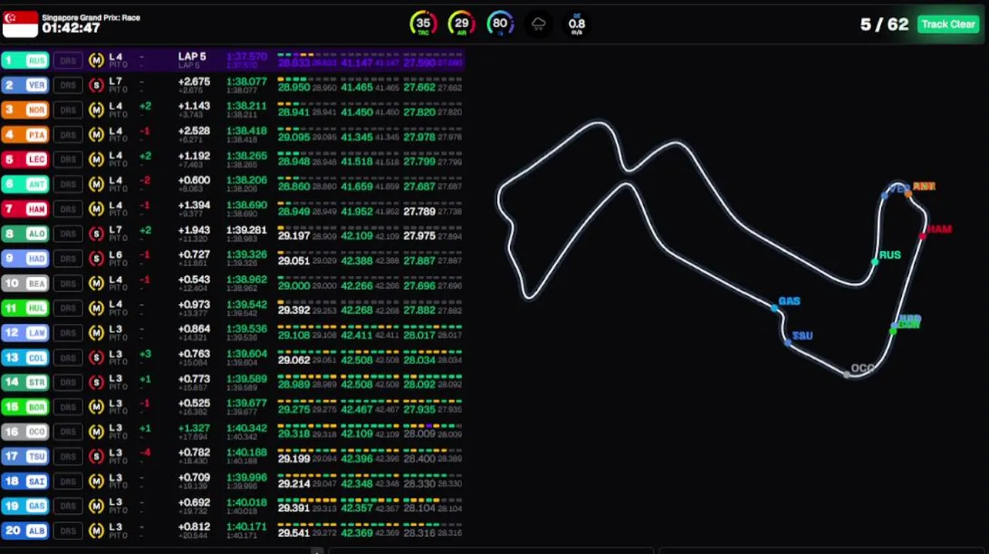Click the 'Singapore Grand Prix: Race' title
Viewport: 989px width, 554px height.
click(91, 17)
